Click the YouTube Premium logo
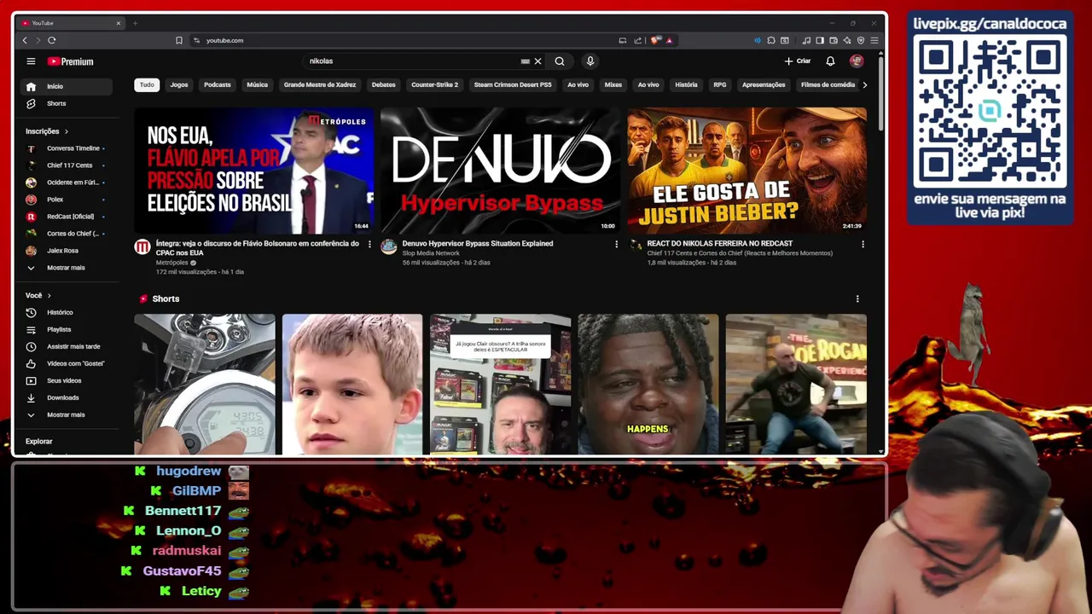1092x614 pixels. click(x=70, y=61)
